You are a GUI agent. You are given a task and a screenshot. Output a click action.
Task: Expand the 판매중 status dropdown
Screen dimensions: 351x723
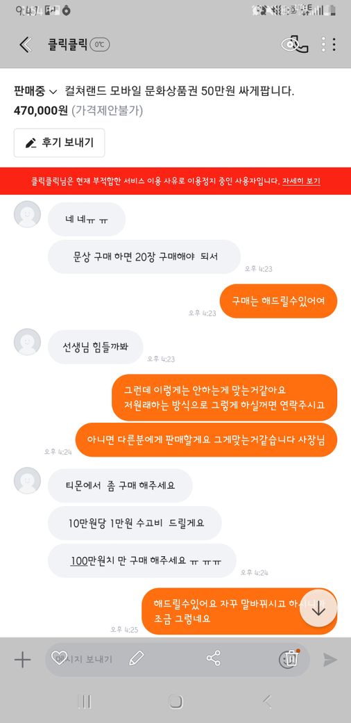point(35,91)
